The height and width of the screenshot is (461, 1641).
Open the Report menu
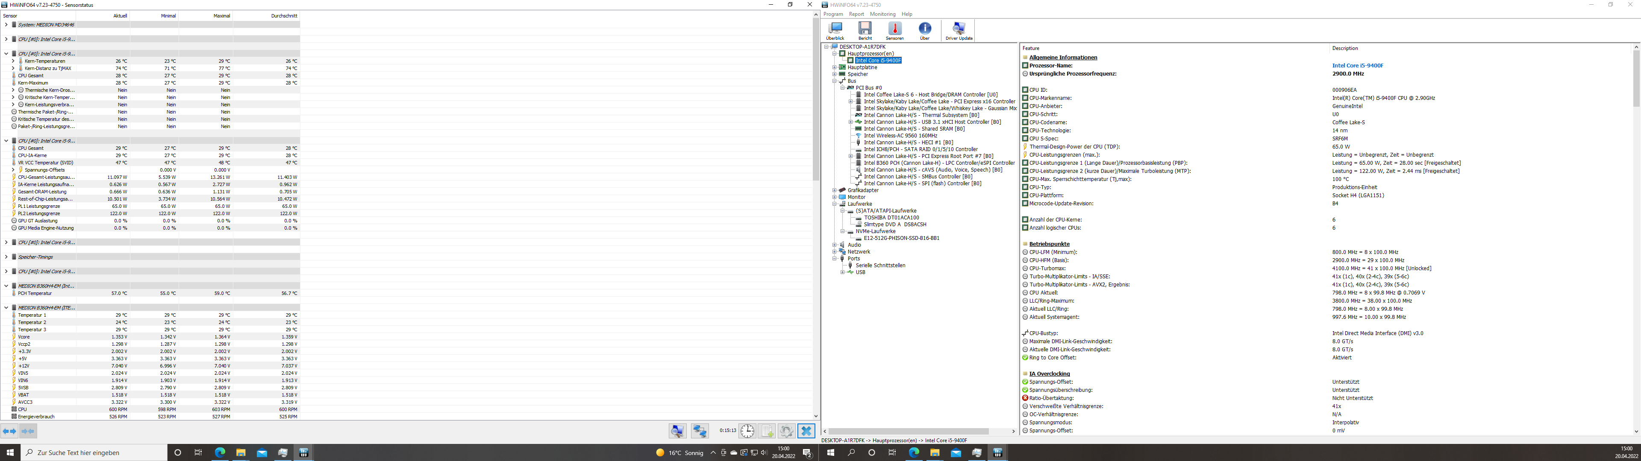(856, 14)
